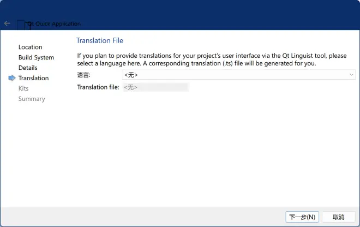Screen dimensions: 360x227
Task: Jump to the Details wizard step
Action: pos(28,68)
